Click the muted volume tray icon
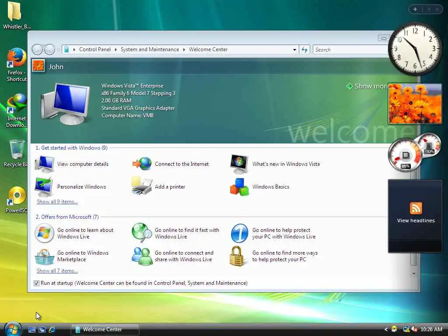 point(415,329)
